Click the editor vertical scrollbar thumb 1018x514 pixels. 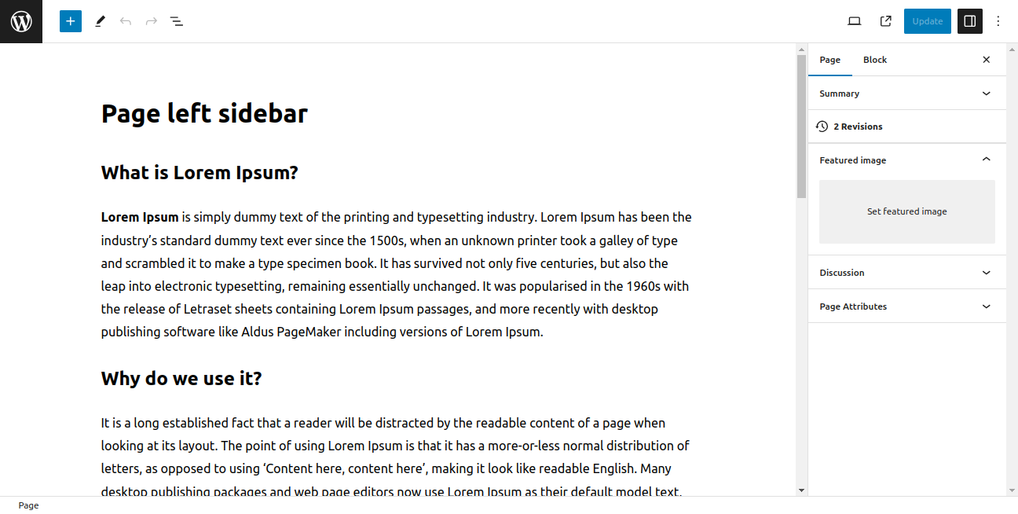click(801, 126)
